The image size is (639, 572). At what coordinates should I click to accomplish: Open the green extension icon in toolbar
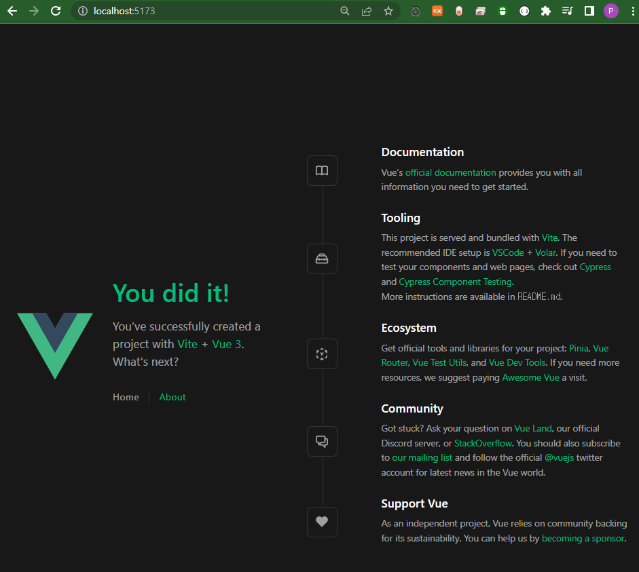click(x=503, y=11)
